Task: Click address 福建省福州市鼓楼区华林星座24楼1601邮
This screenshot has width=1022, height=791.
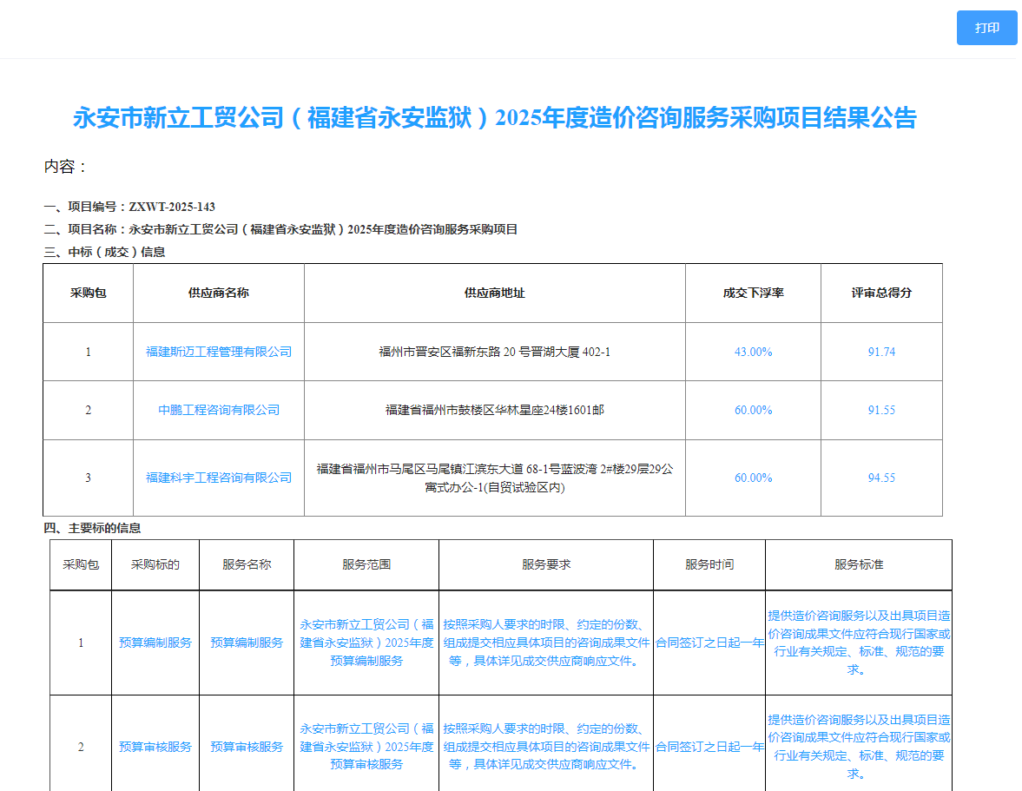Action: pyautogui.click(x=495, y=410)
